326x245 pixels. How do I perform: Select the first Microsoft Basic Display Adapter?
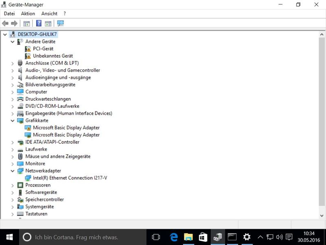(x=66, y=127)
